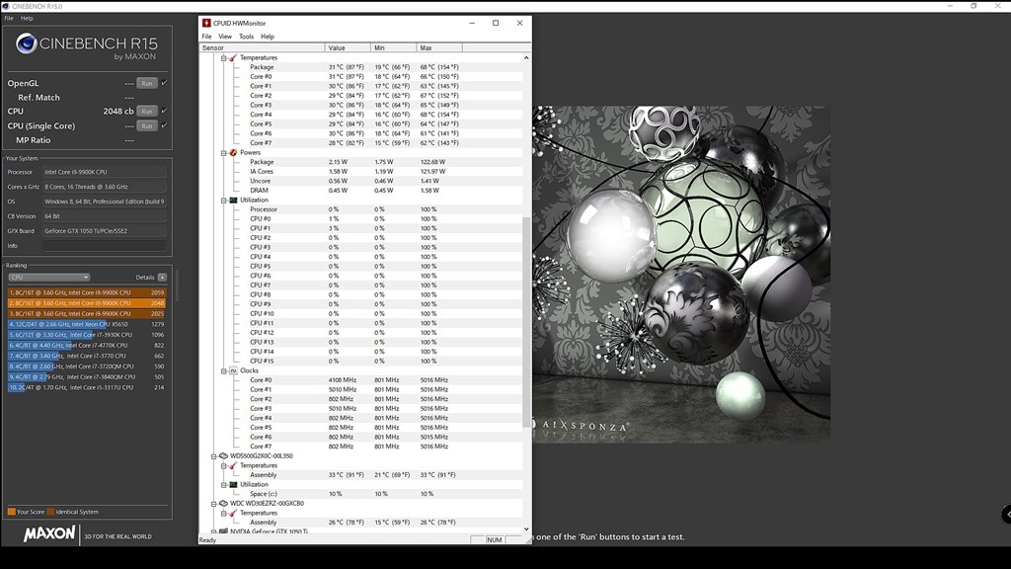Click the Temperatures icon under WDS500G2X0C drive
The image size is (1011, 569).
(233, 465)
